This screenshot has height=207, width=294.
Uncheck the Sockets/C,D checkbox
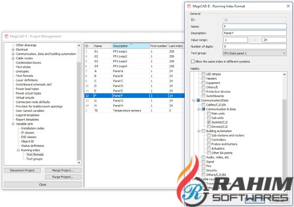point(209,122)
